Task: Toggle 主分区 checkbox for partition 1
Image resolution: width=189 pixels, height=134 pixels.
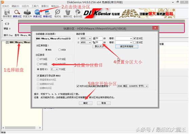Action: (x=135, y=38)
